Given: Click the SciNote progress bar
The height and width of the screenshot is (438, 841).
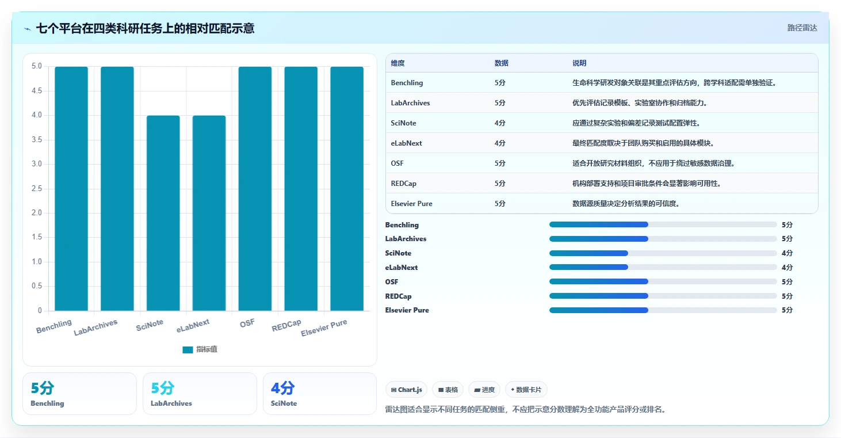Looking at the screenshot, I should click(663, 253).
